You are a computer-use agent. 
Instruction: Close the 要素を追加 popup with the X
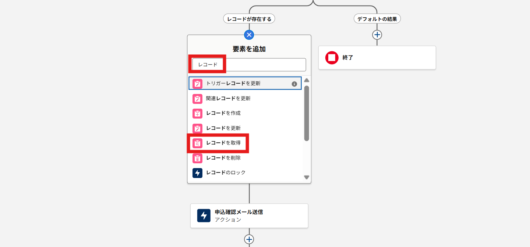tap(249, 35)
